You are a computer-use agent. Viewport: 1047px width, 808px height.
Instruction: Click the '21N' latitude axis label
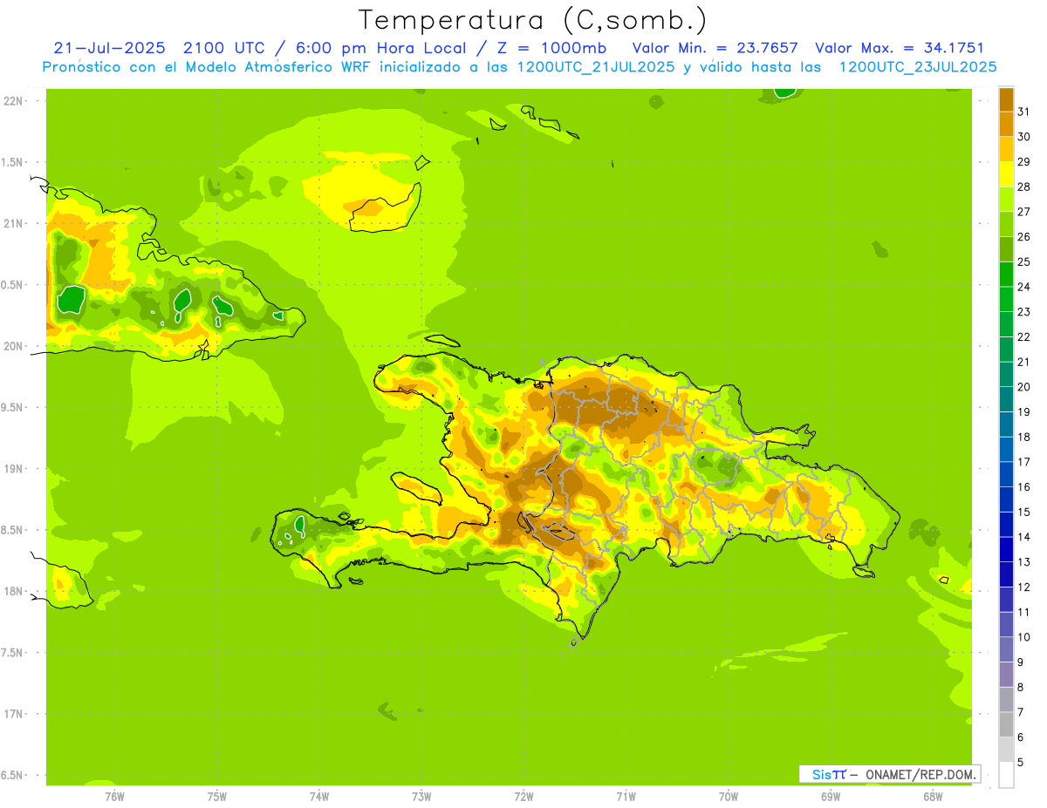coord(14,223)
